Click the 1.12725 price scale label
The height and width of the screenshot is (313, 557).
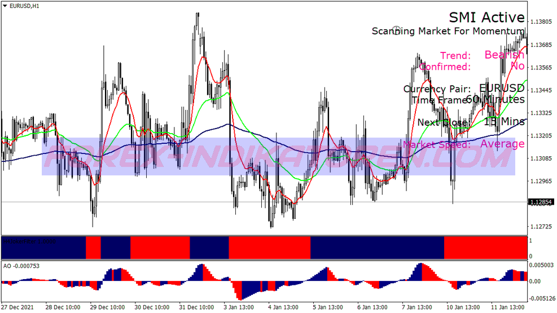541,227
